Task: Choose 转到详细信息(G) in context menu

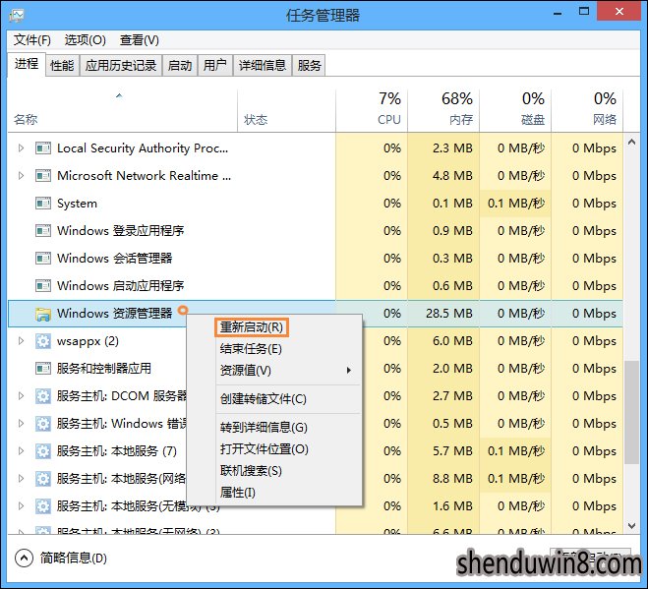Action: [264, 427]
